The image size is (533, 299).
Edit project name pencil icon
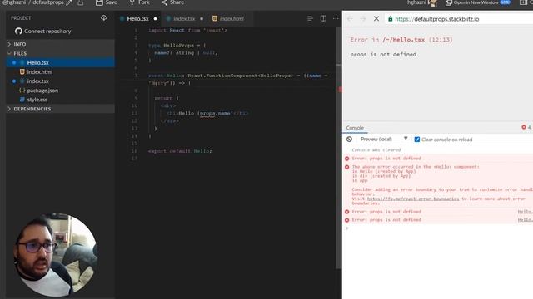click(x=69, y=2)
